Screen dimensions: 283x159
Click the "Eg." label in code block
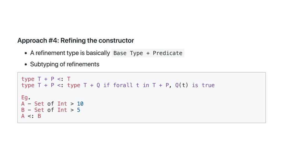pos(26,97)
